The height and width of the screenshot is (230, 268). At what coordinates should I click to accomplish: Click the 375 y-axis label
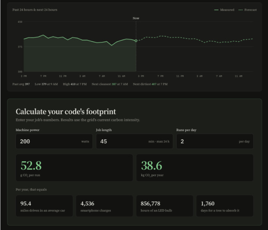(x=20, y=47)
